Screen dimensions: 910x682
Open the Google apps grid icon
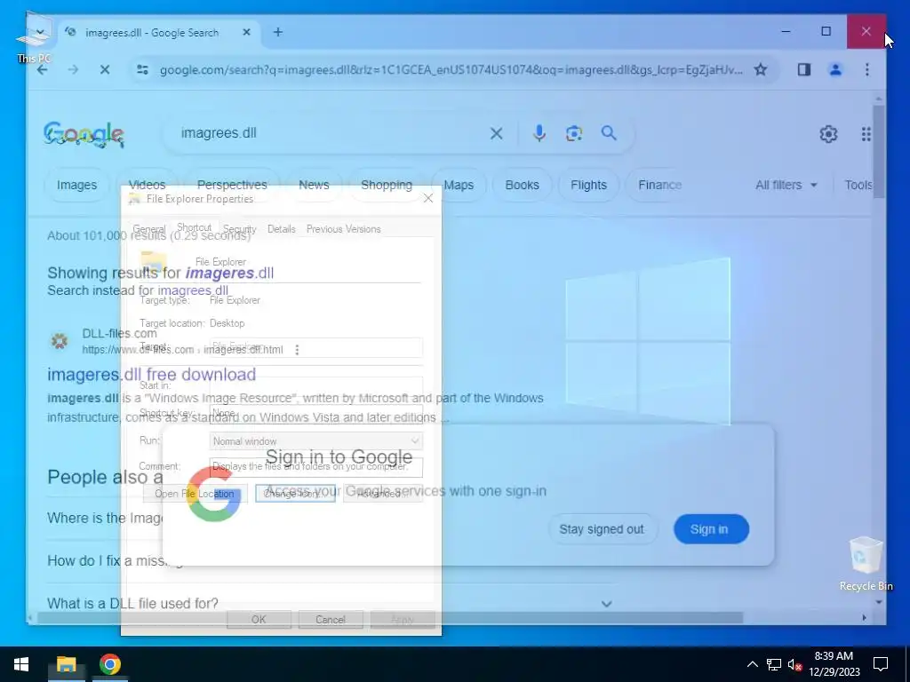866,134
